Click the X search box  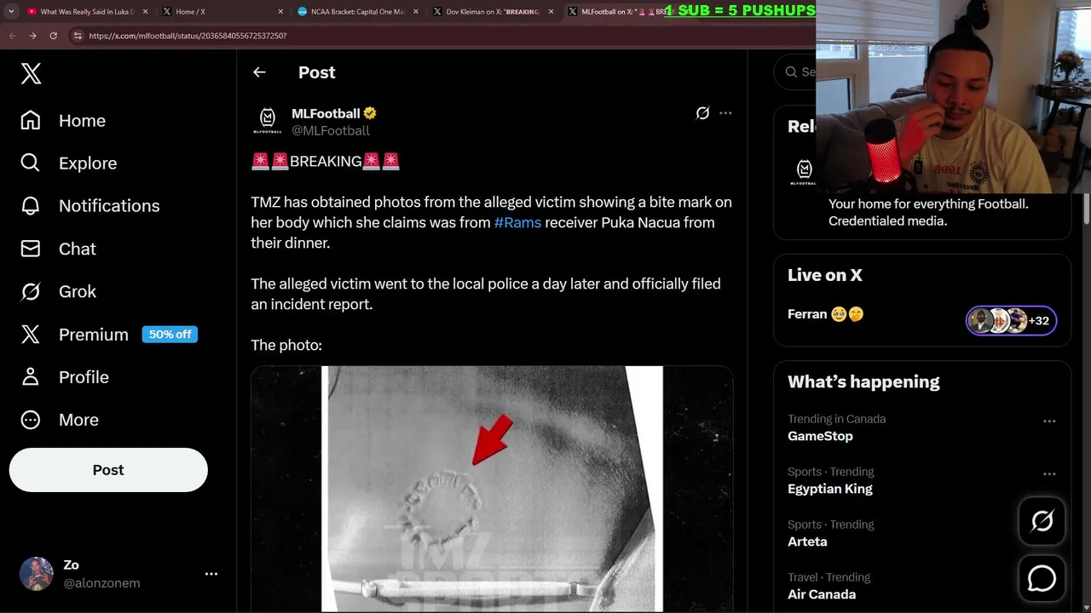[x=795, y=72]
